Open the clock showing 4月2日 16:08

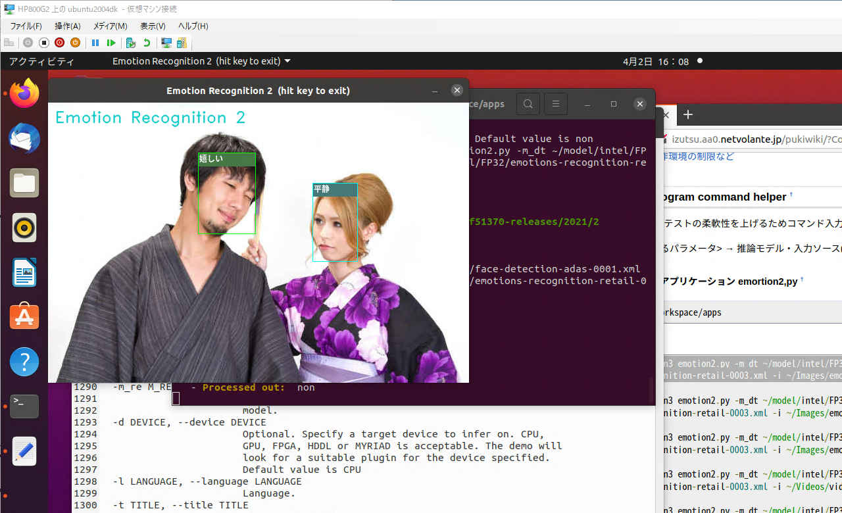(x=655, y=61)
